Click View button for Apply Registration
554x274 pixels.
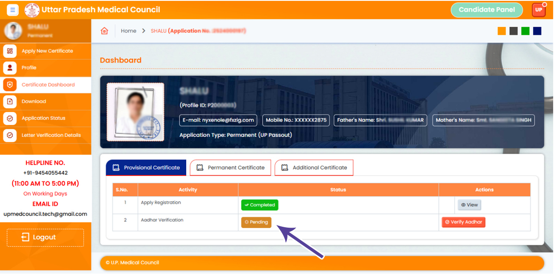click(469, 205)
